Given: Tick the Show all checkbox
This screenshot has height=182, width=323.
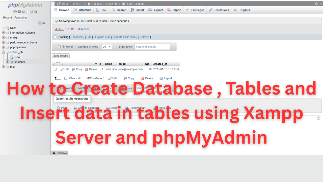Looking at the screenshot, I should (60, 47).
